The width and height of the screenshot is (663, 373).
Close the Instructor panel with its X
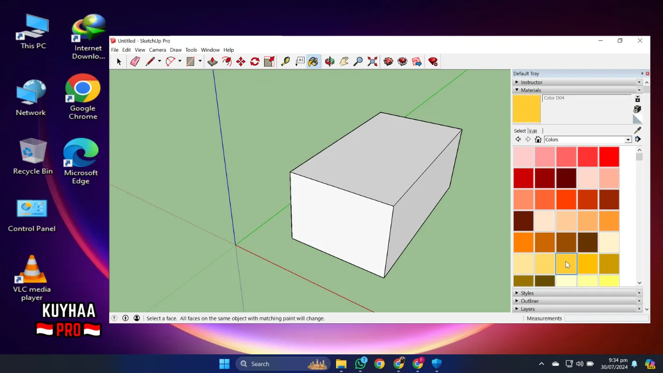pos(639,82)
